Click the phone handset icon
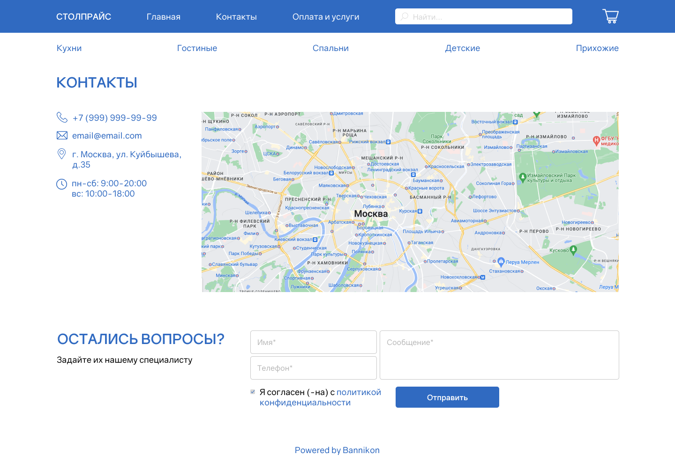The image size is (675, 469). [62, 117]
